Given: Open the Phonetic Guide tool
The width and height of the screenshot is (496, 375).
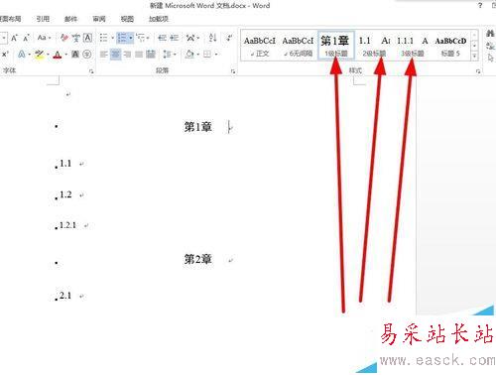Looking at the screenshot, I should click(x=76, y=38).
